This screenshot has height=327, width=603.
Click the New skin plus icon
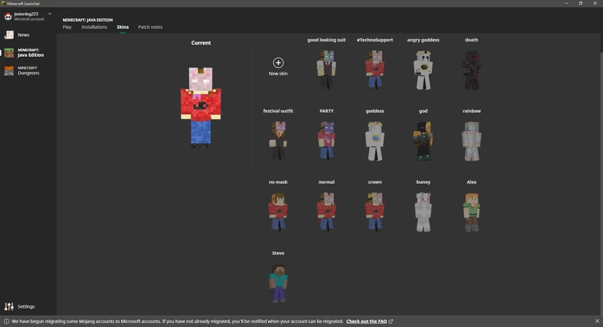pyautogui.click(x=278, y=62)
